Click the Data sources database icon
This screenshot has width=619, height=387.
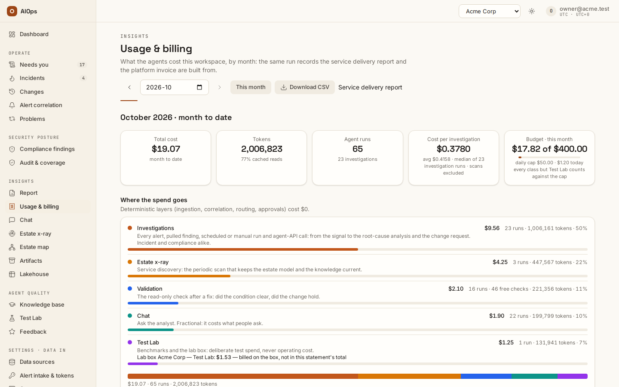(x=12, y=362)
